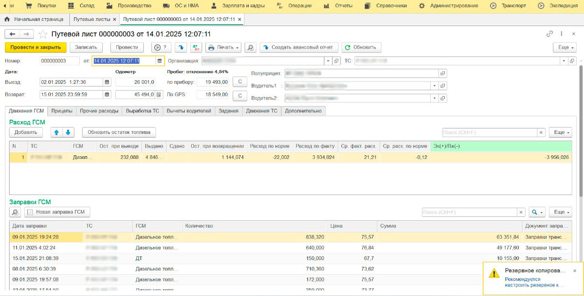This screenshot has height=296, width=584.
Task: Open the Зарплата и кадры menu section
Action: 238,6
